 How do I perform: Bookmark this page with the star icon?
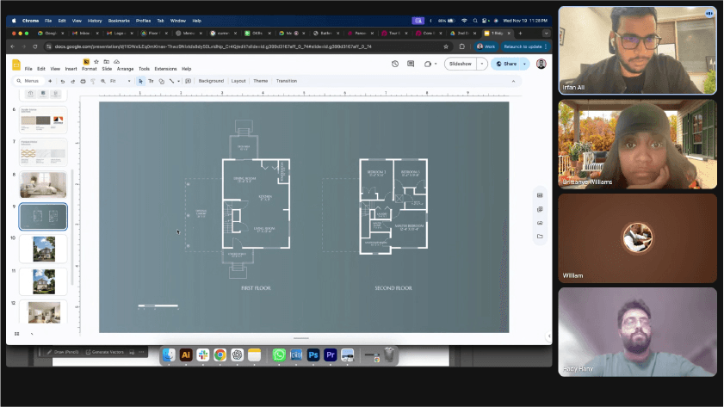coord(446,46)
